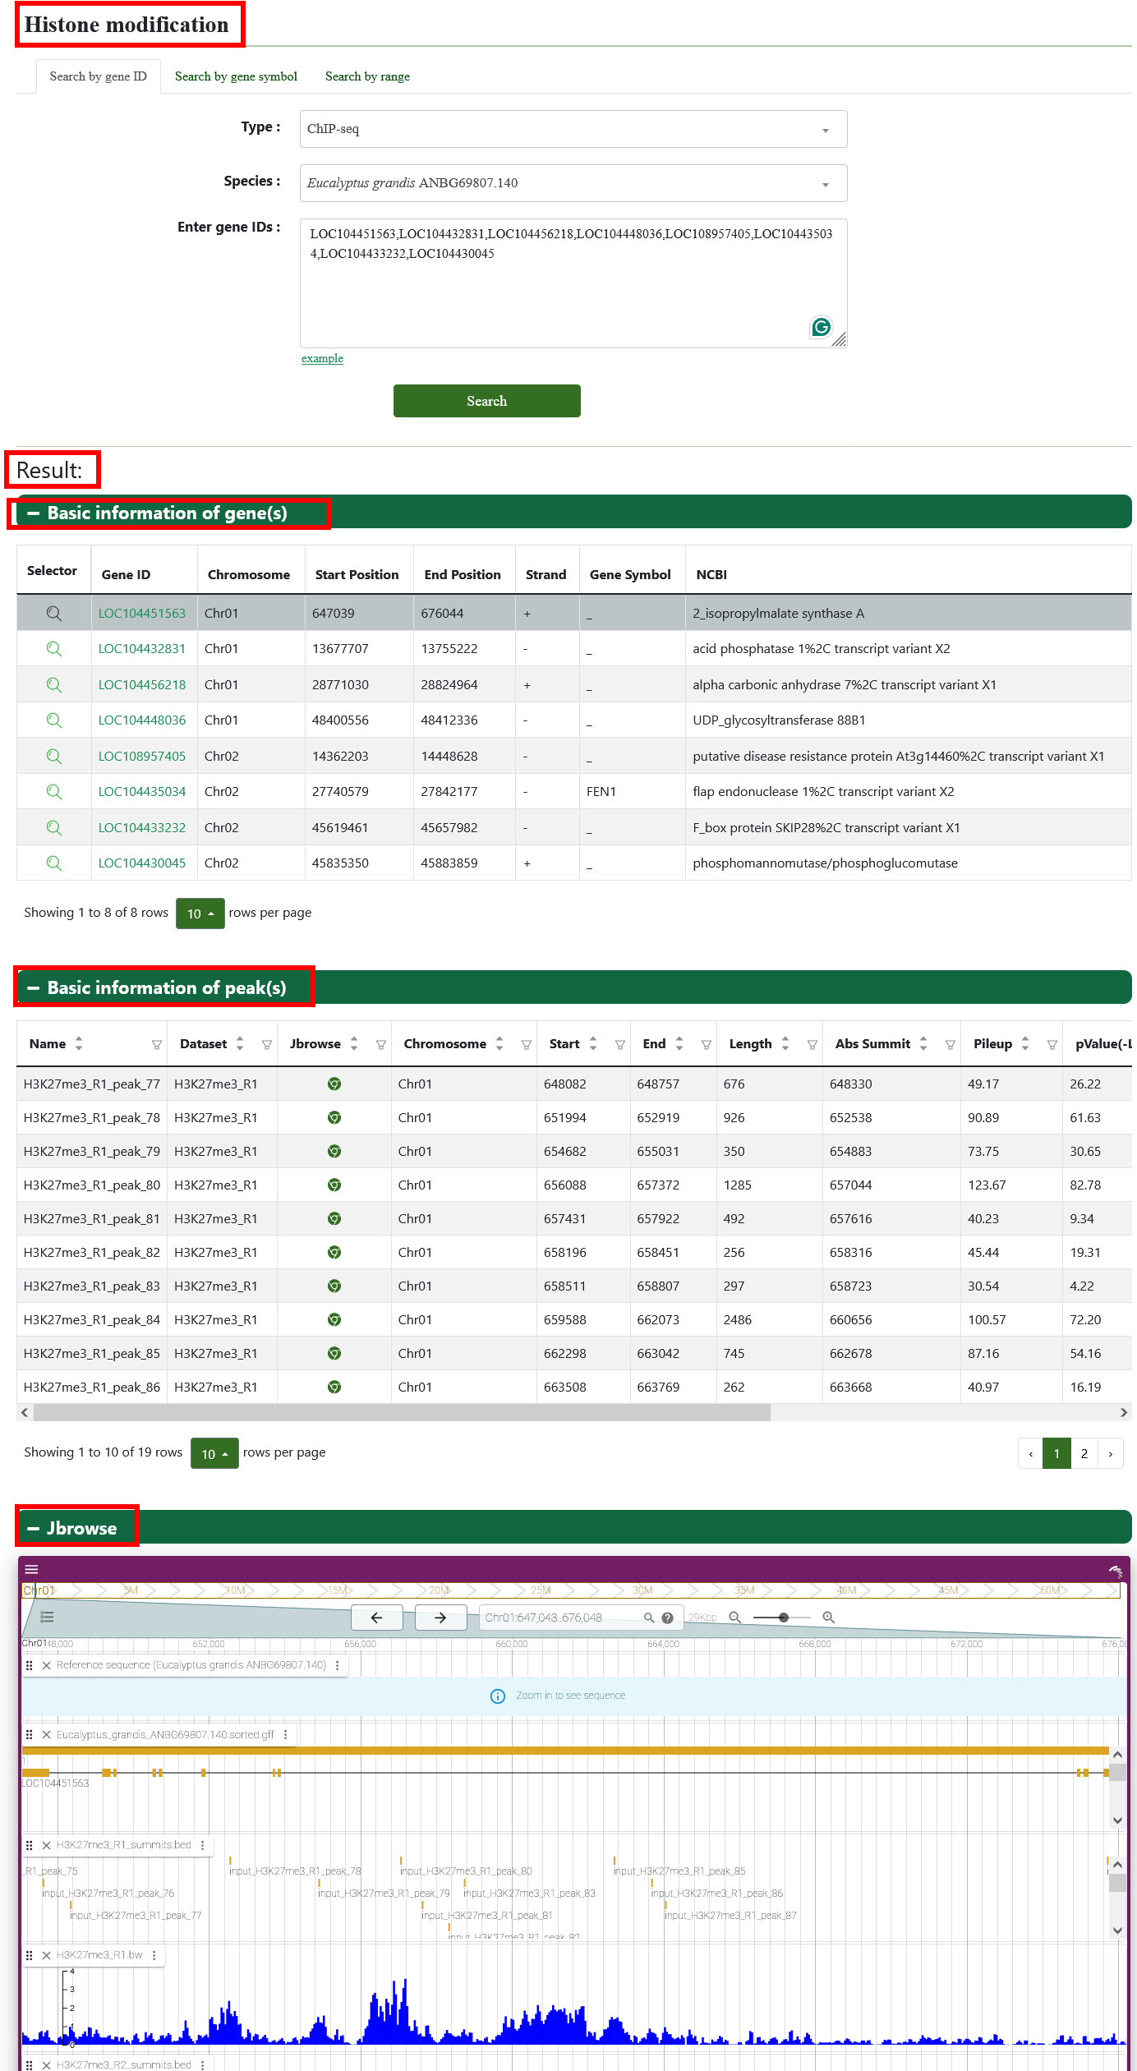Click horizontal scrollbar of peaks table

click(x=402, y=1413)
